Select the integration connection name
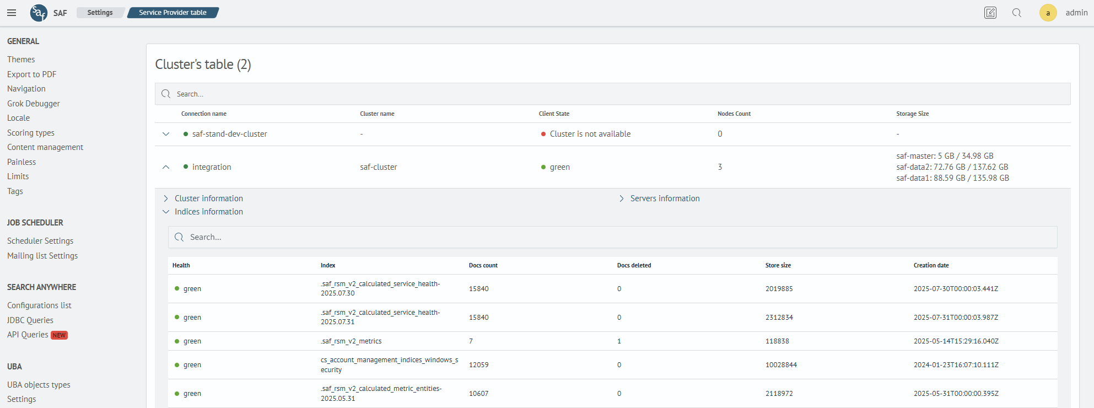This screenshot has height=408, width=1094. (x=212, y=167)
